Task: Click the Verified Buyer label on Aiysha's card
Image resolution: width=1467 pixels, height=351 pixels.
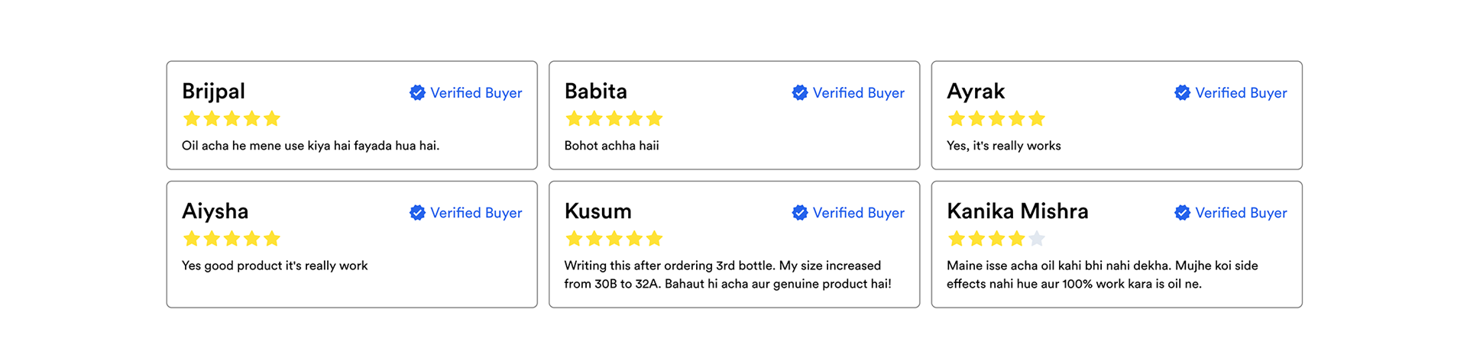Action: coord(476,213)
